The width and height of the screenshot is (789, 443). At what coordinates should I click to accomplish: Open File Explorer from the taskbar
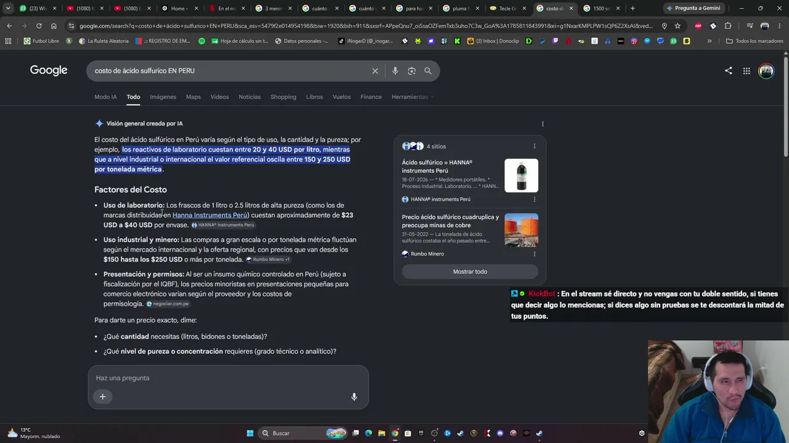(x=382, y=433)
